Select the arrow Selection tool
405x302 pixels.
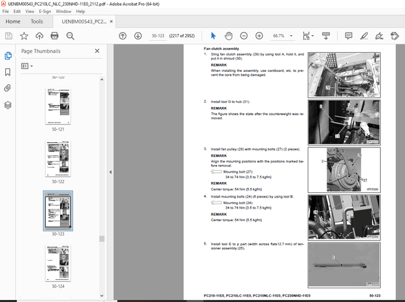point(213,36)
